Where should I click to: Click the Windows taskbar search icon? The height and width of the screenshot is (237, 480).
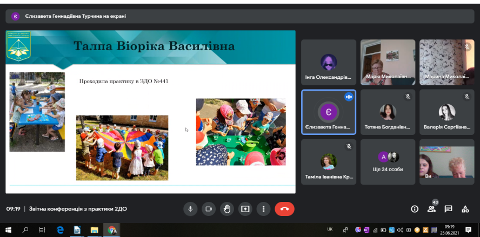(25, 229)
